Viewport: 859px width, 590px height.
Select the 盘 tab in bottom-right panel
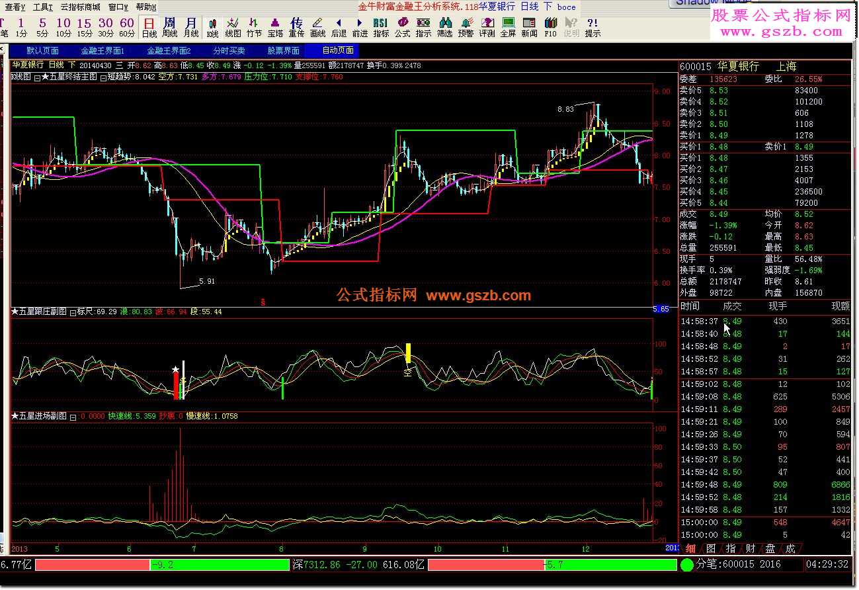point(770,548)
